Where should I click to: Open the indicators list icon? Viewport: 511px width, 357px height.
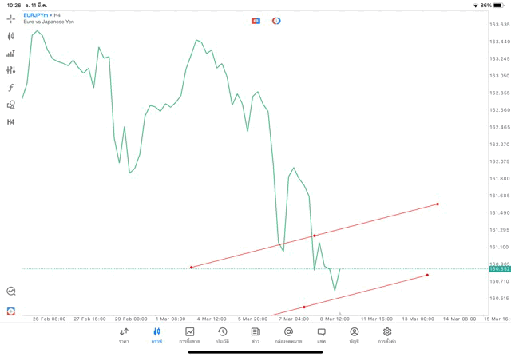coord(10,54)
